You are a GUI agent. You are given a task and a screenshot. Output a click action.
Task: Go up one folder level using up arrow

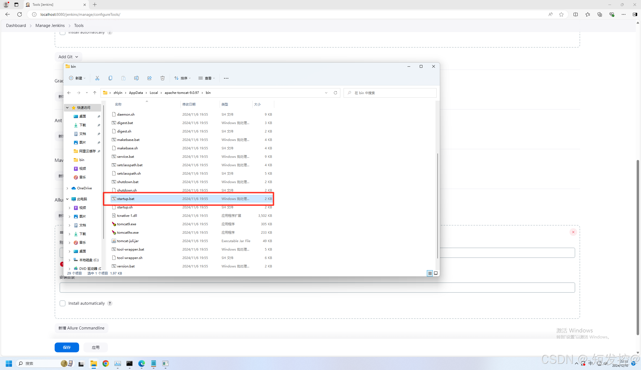pos(95,93)
